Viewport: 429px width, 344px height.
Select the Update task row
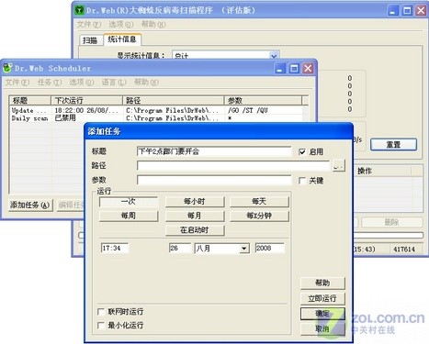[x=156, y=110]
